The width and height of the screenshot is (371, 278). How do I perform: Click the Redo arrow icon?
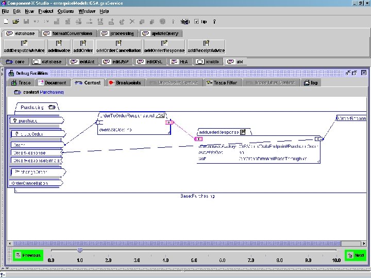tap(46, 22)
